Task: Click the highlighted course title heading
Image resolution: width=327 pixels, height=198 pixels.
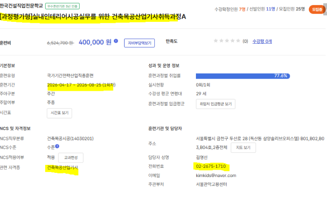Action: (93, 17)
